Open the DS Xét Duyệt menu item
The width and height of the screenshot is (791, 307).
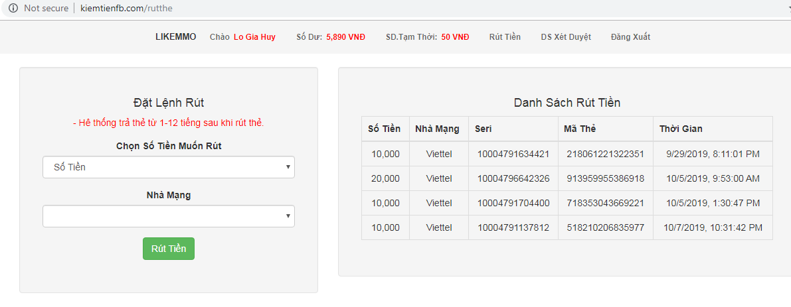click(x=566, y=37)
